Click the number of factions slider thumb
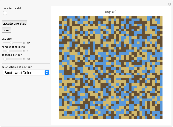Screen dimensions: 173x127 [x=8, y=51]
